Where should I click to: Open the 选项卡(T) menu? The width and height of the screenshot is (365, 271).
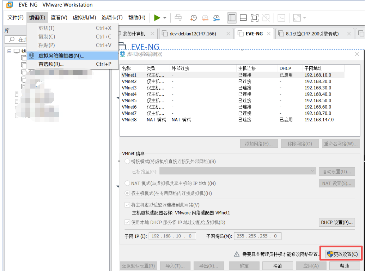coord(112,18)
